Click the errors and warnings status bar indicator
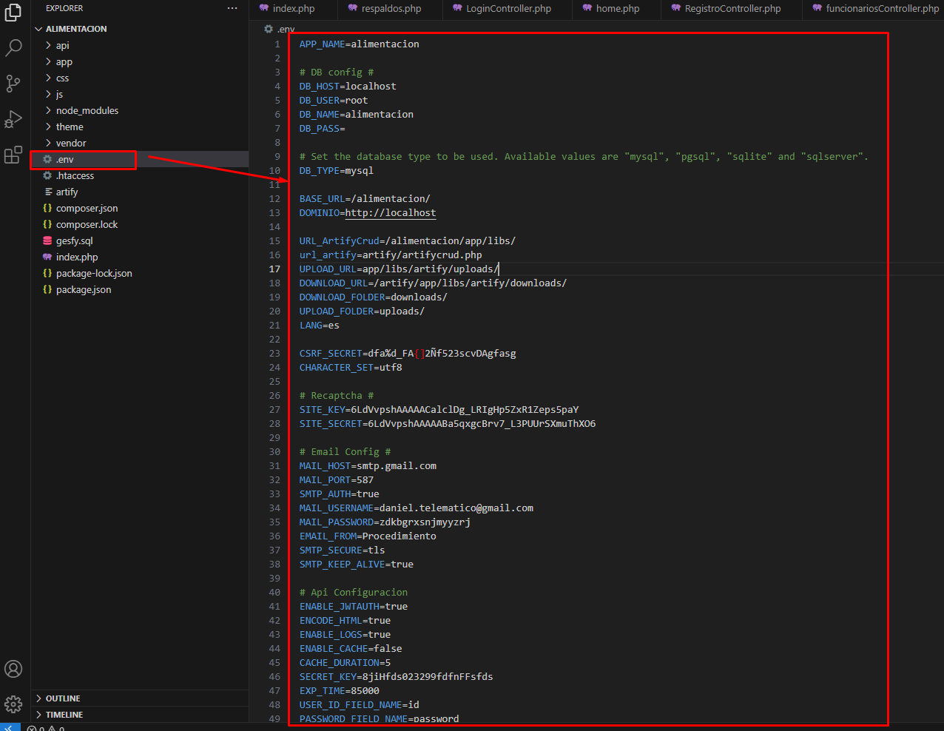944x731 pixels. (44, 728)
